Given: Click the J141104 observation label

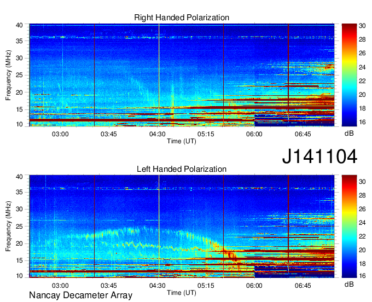Looking at the screenshot, I should (x=319, y=156).
